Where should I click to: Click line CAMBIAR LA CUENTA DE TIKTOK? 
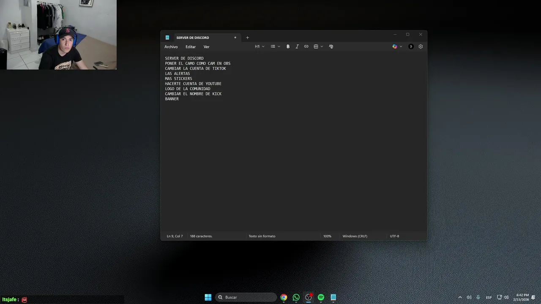[x=196, y=68]
